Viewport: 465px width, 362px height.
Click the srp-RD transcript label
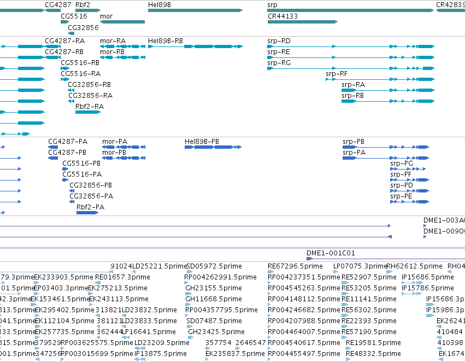(x=279, y=40)
